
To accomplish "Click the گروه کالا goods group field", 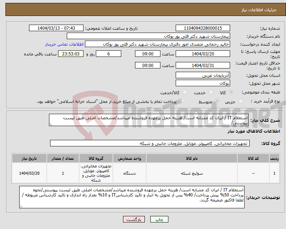I will 150,143.
